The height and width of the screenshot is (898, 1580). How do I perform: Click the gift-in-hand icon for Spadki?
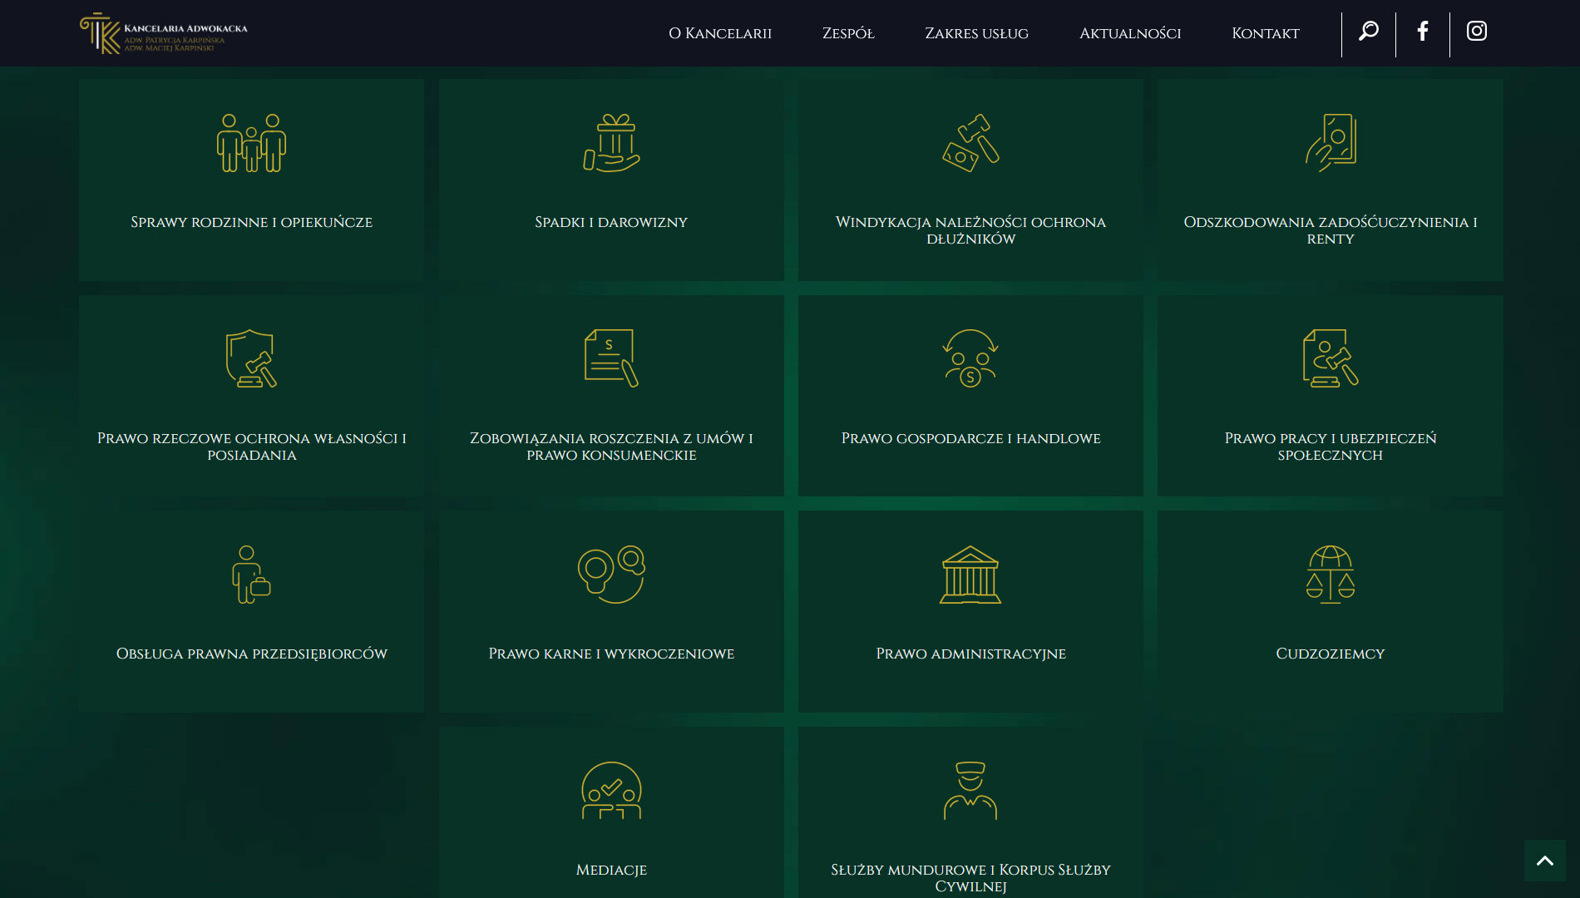click(611, 143)
